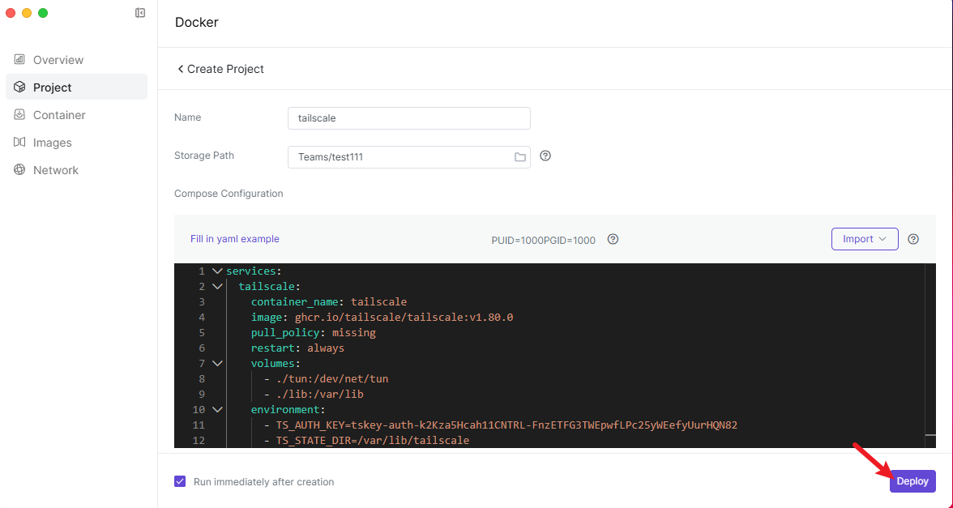Collapse the volumes block on line 7

pos(216,364)
